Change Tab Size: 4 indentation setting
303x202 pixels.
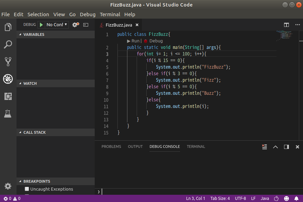click(x=220, y=199)
